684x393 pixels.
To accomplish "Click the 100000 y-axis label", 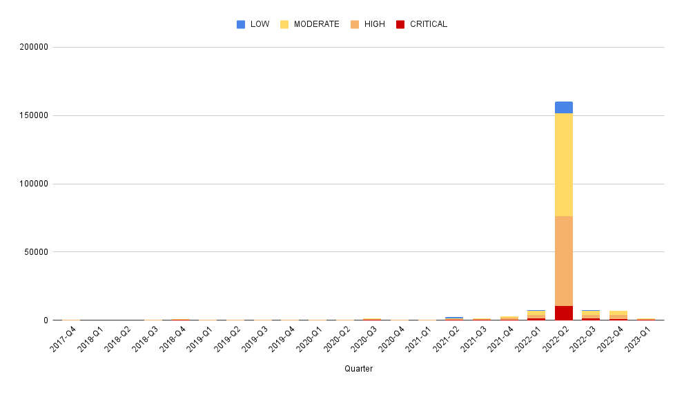I will (31, 184).
